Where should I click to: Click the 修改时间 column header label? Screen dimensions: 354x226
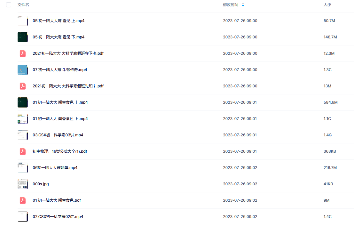[x=231, y=5]
